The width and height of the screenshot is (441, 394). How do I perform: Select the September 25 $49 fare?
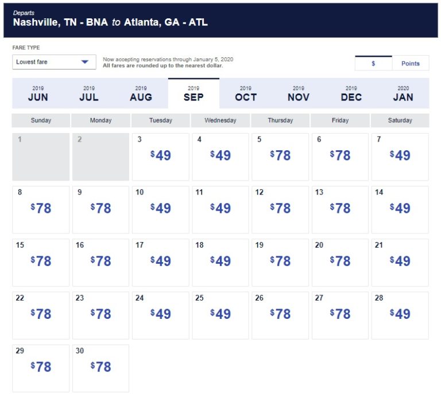pyautogui.click(x=220, y=314)
